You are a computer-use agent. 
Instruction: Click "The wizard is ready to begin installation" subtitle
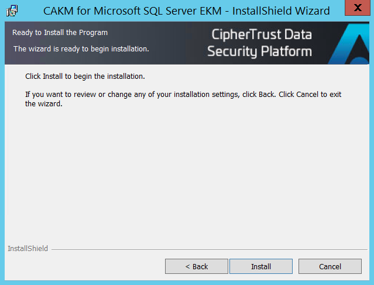[81, 48]
